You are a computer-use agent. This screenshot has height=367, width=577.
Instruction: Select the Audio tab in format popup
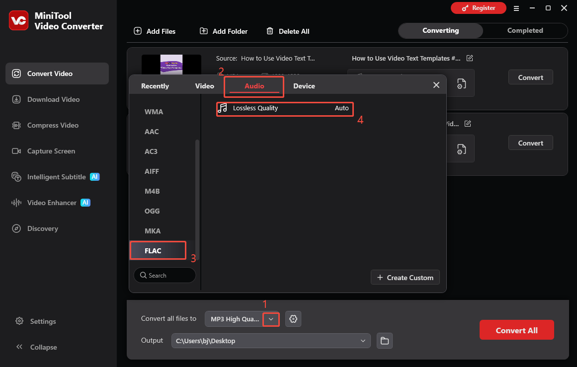point(254,86)
